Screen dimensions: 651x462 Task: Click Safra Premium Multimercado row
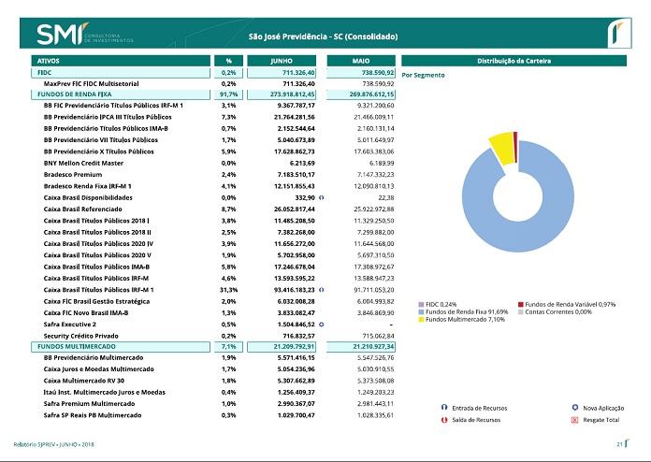tap(89, 403)
